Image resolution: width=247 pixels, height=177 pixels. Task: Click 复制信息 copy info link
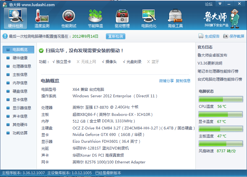(183, 81)
